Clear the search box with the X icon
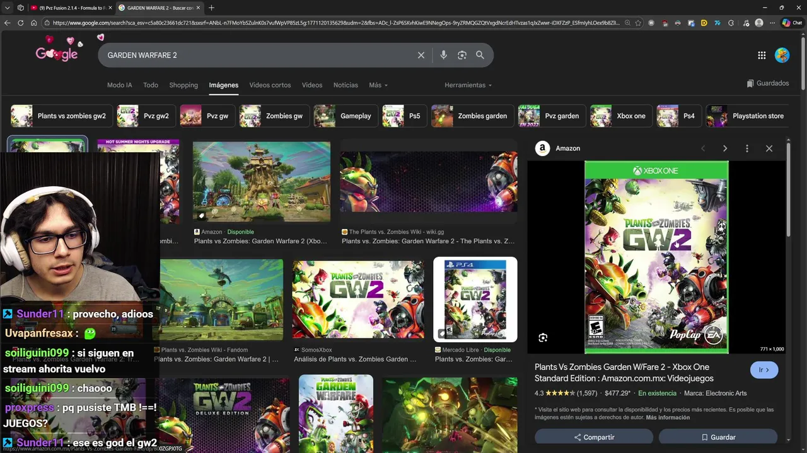The height and width of the screenshot is (453, 807). pos(421,55)
